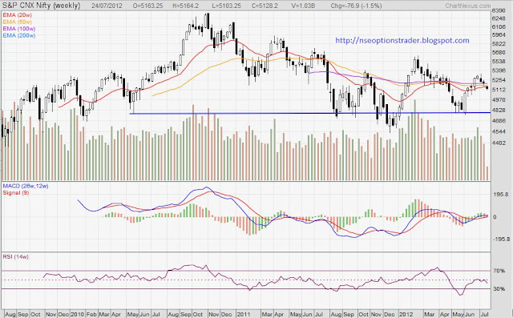The width and height of the screenshot is (513, 318).
Task: Click price axis label 4544
Action: (x=499, y=131)
